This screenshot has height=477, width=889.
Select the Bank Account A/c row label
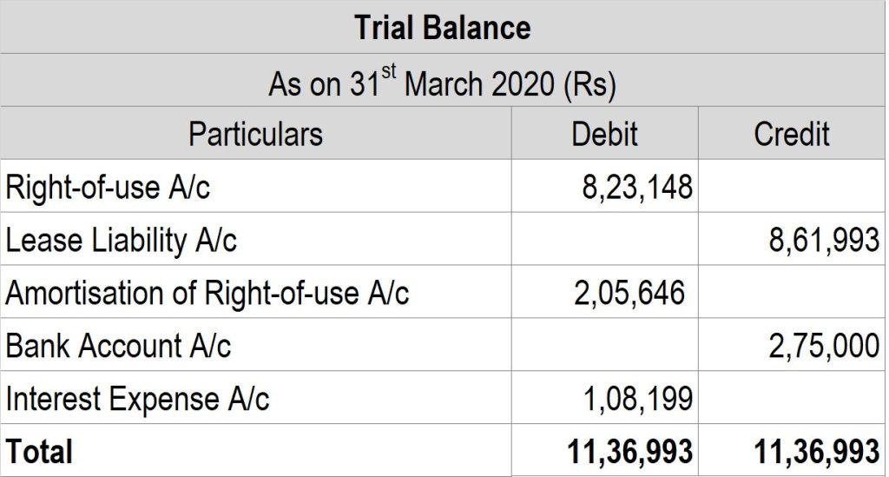click(118, 346)
